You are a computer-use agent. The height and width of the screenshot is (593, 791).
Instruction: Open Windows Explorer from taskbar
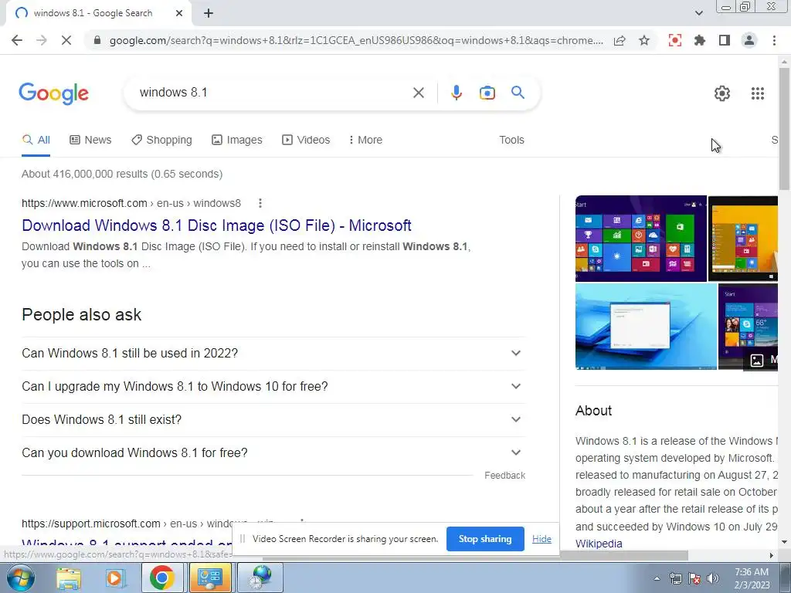pos(69,578)
